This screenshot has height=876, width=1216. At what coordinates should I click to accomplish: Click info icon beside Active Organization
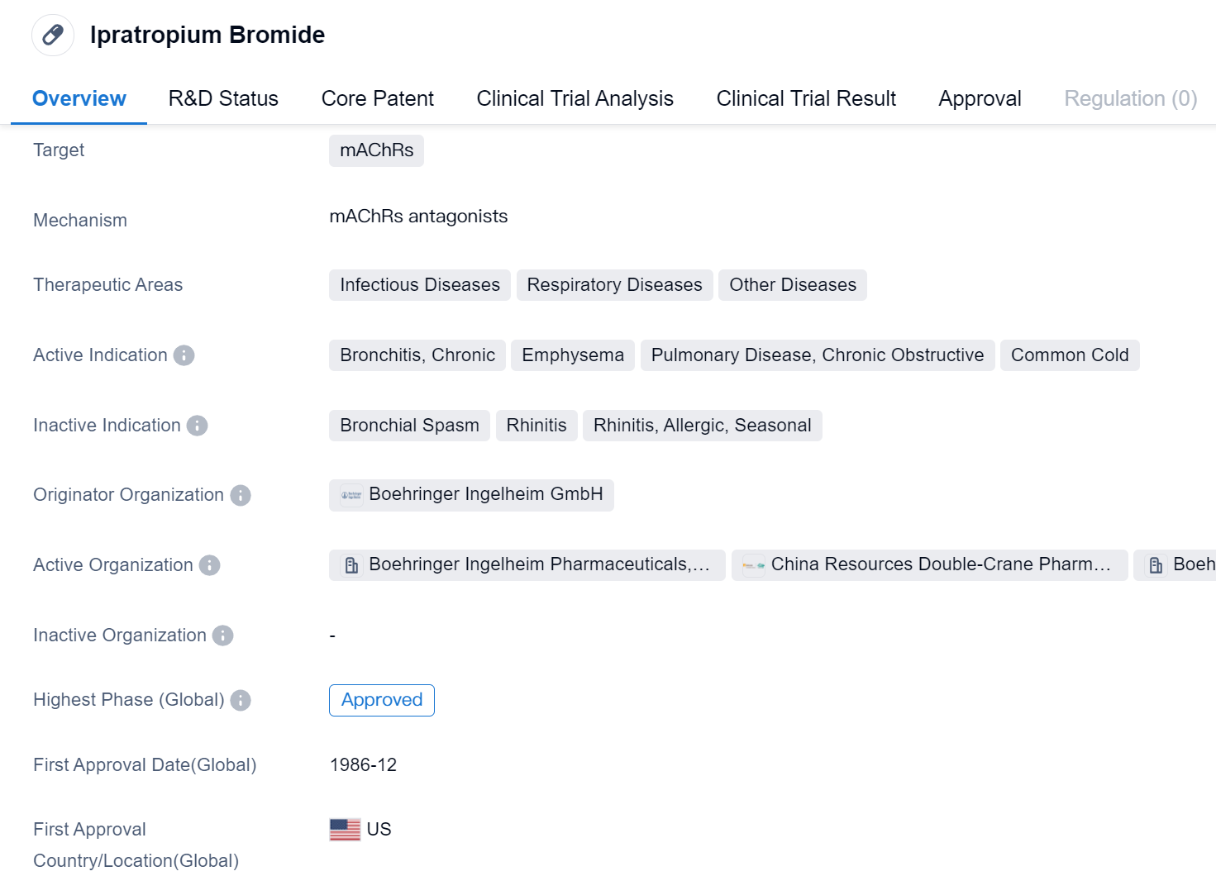pyautogui.click(x=210, y=565)
